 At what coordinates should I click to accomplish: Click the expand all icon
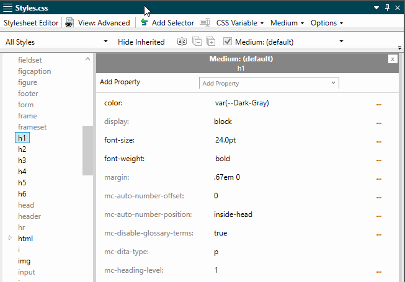pos(210,42)
